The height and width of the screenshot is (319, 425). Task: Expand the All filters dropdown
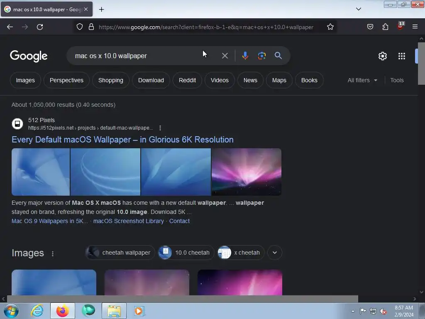pyautogui.click(x=362, y=80)
